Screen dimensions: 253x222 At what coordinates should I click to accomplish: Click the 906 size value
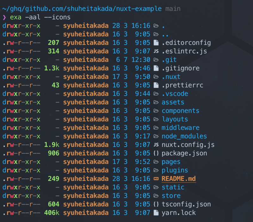53,153
